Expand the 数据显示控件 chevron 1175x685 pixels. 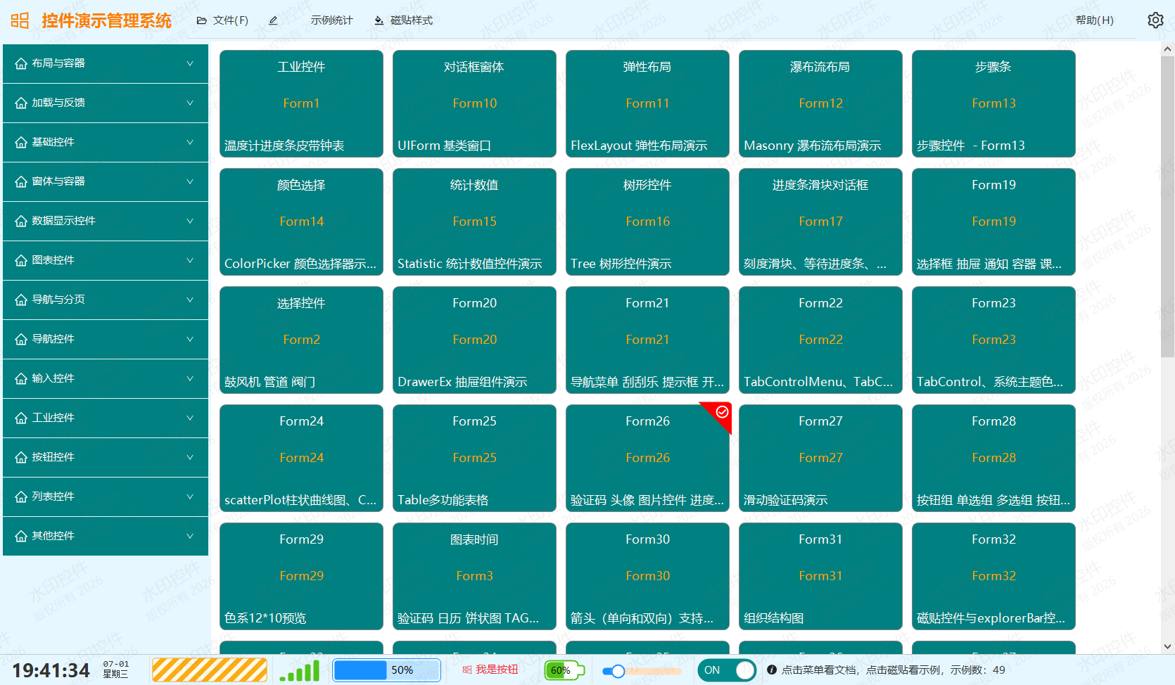[x=190, y=221]
